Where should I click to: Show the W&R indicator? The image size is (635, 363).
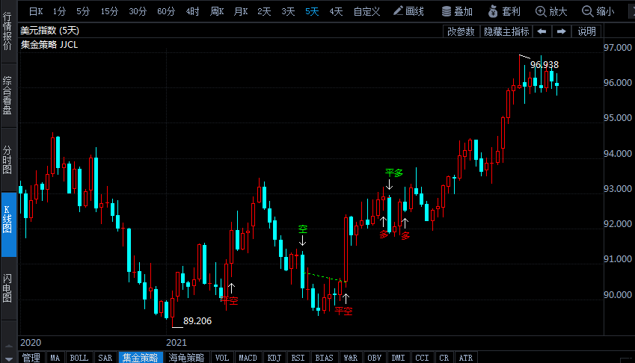[x=351, y=358]
